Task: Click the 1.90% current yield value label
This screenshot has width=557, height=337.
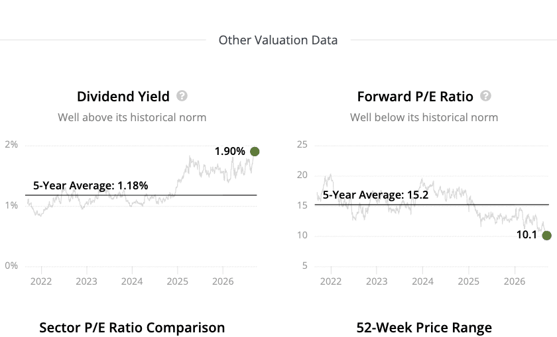Action: click(x=230, y=152)
